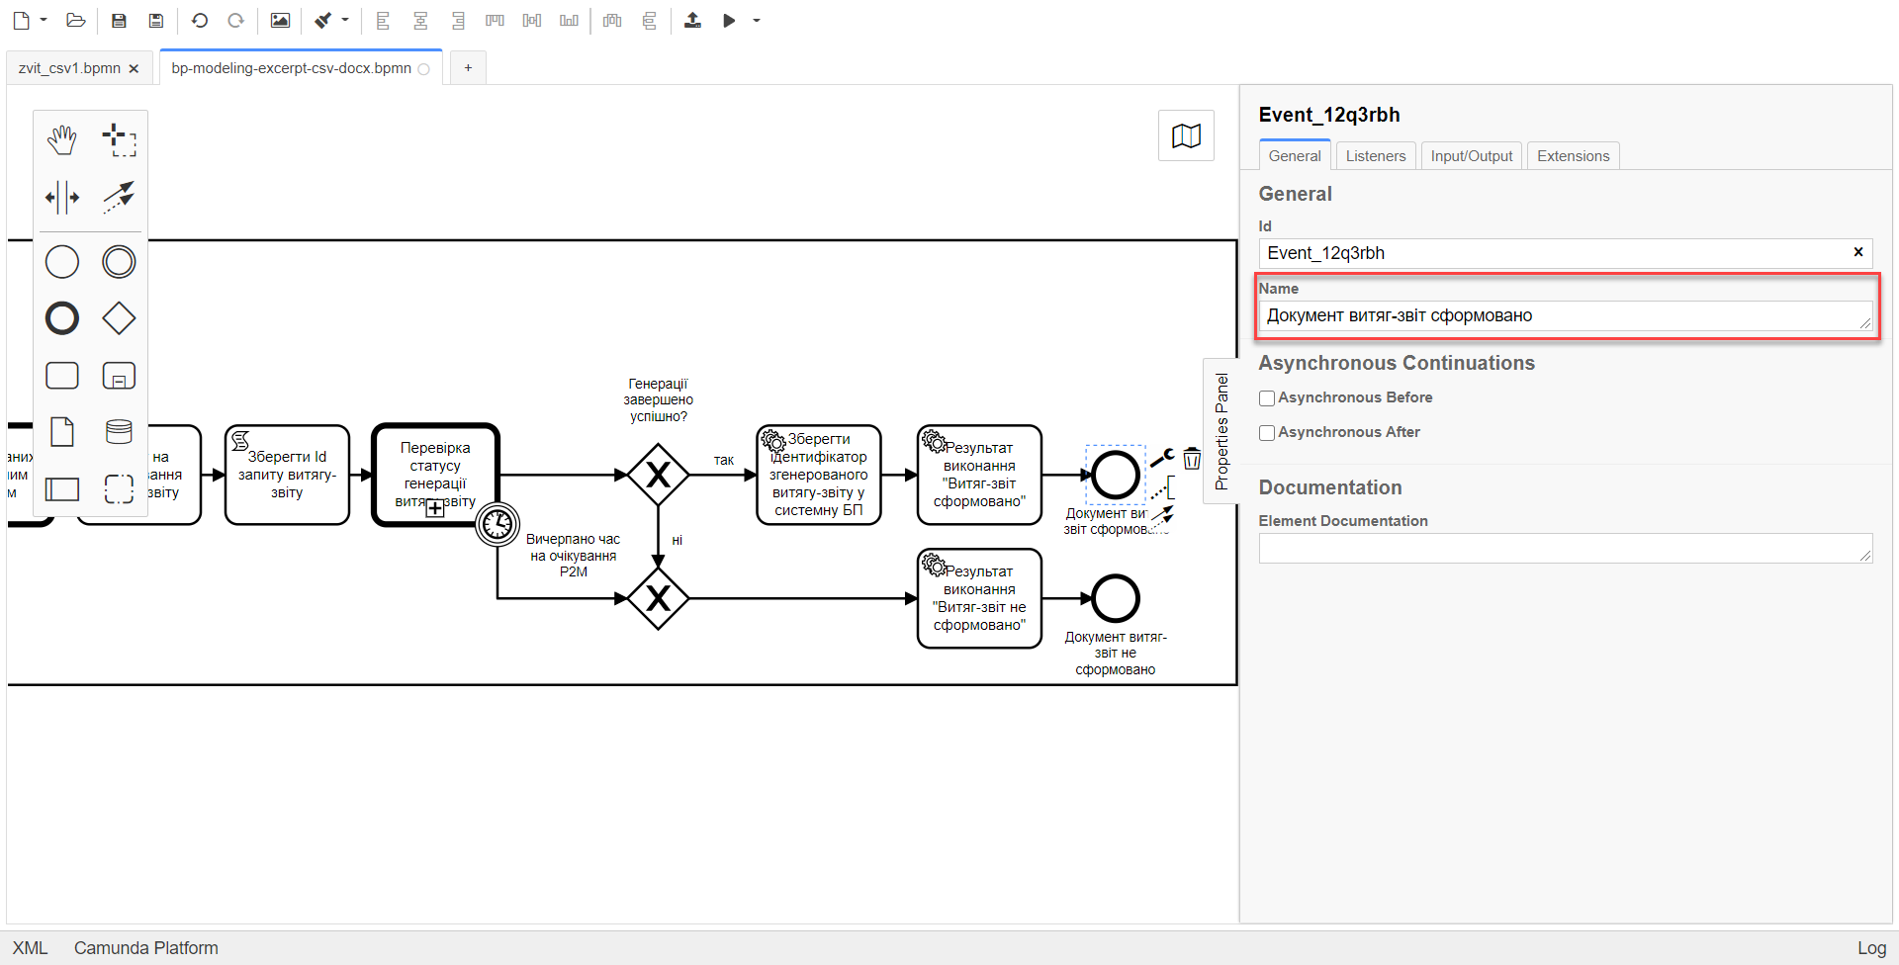The height and width of the screenshot is (965, 1899).
Task: Toggle the Log panel
Action: [x=1871, y=947]
